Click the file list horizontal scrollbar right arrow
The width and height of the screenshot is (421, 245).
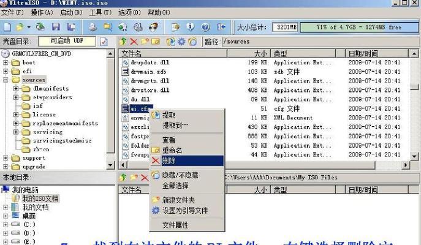(x=406, y=165)
